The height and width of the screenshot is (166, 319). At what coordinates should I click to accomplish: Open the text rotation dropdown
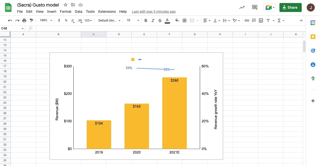click(x=236, y=20)
